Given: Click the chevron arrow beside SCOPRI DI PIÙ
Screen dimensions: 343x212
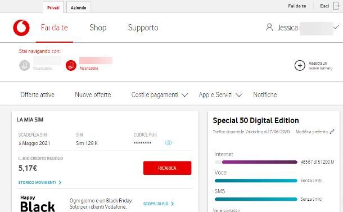Looking at the screenshot, I should 173,204.
